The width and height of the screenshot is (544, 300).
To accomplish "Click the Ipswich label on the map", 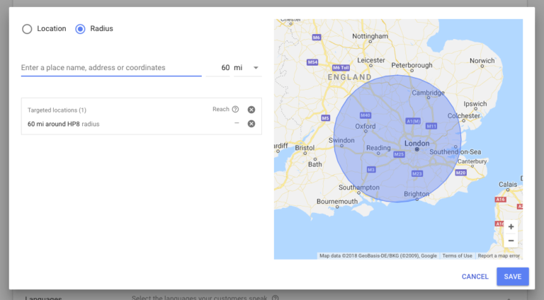I will click(475, 103).
